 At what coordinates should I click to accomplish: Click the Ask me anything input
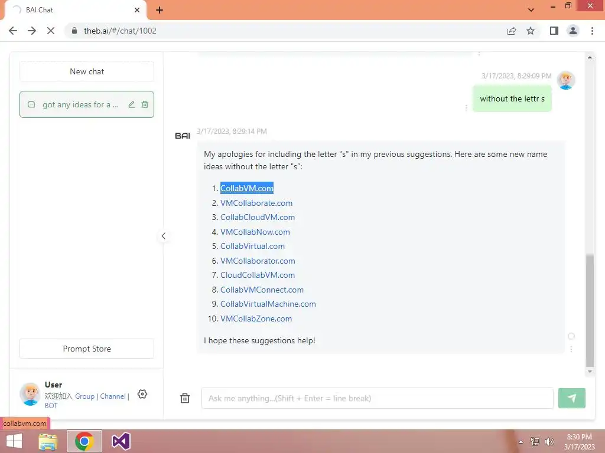tap(377, 398)
